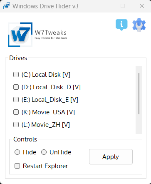Choose the UnHide radio option
This screenshot has width=151, height=184.
pos(44,152)
